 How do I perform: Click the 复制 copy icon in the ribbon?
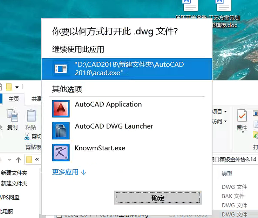point(13,116)
